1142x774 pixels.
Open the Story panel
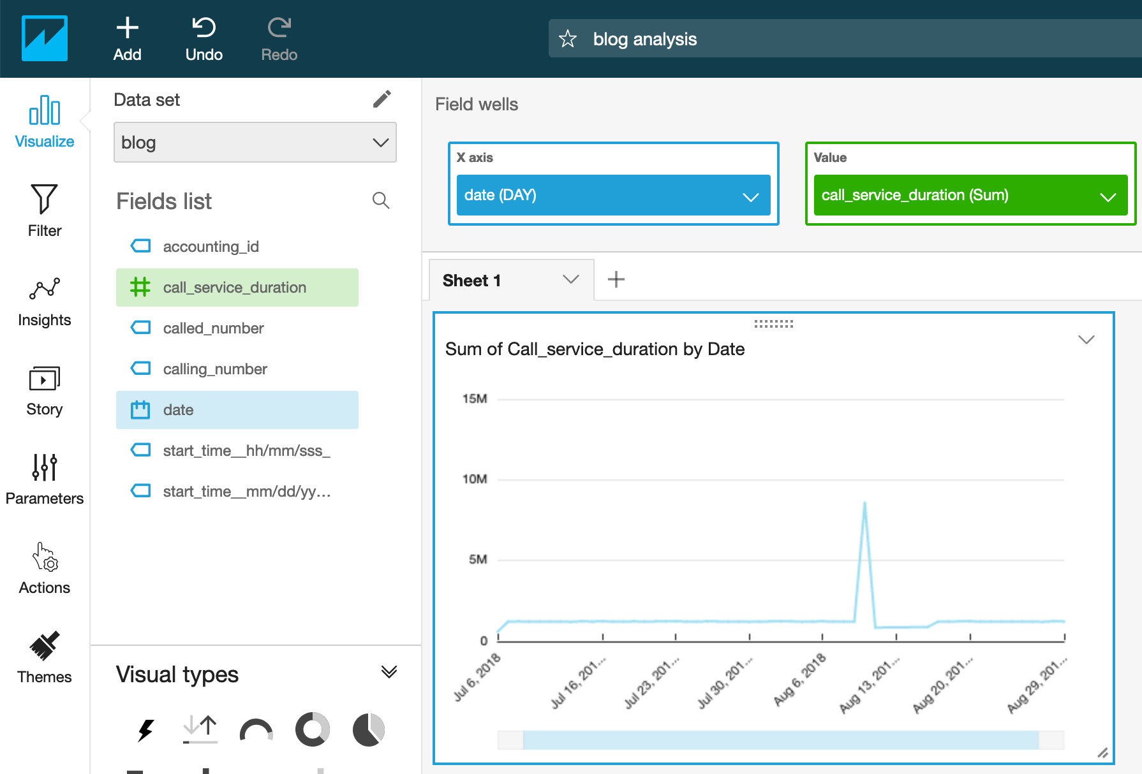click(45, 390)
